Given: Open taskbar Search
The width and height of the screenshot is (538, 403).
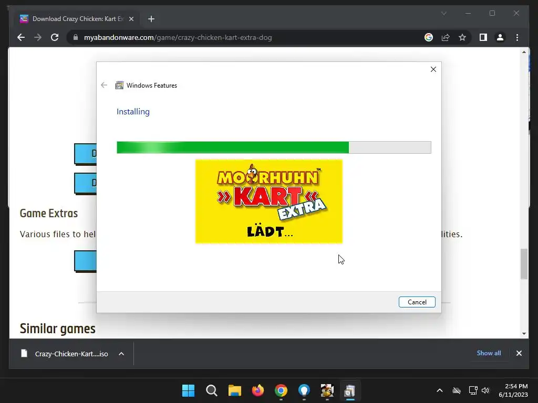Looking at the screenshot, I should (x=211, y=390).
